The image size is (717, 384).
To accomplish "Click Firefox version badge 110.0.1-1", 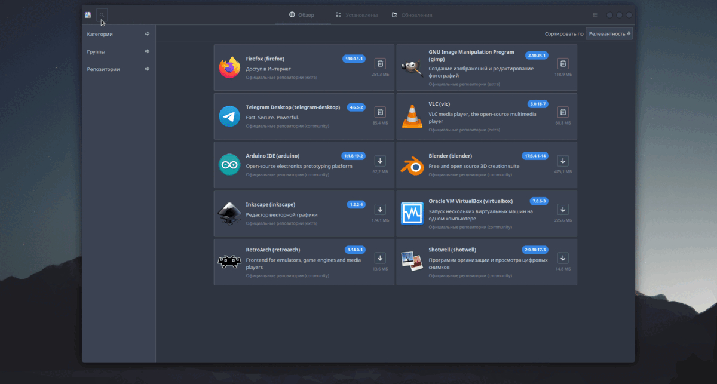I will pyautogui.click(x=354, y=59).
